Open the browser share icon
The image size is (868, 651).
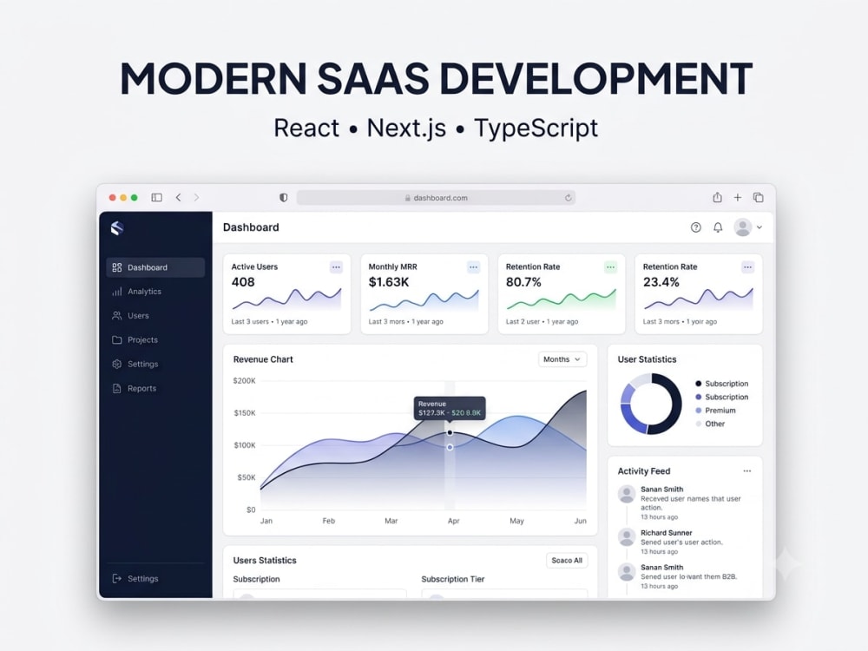(718, 197)
